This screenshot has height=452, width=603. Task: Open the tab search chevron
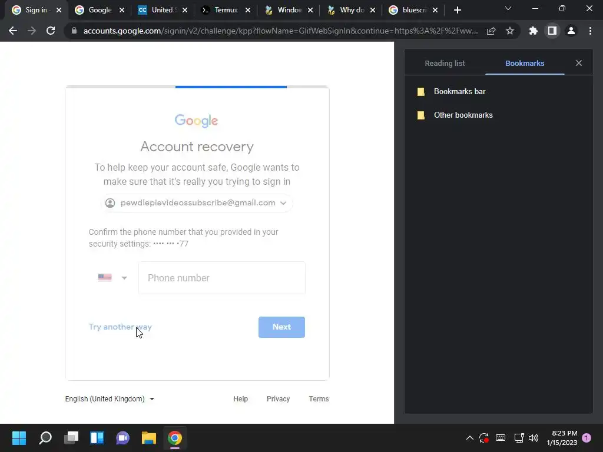pos(508,8)
